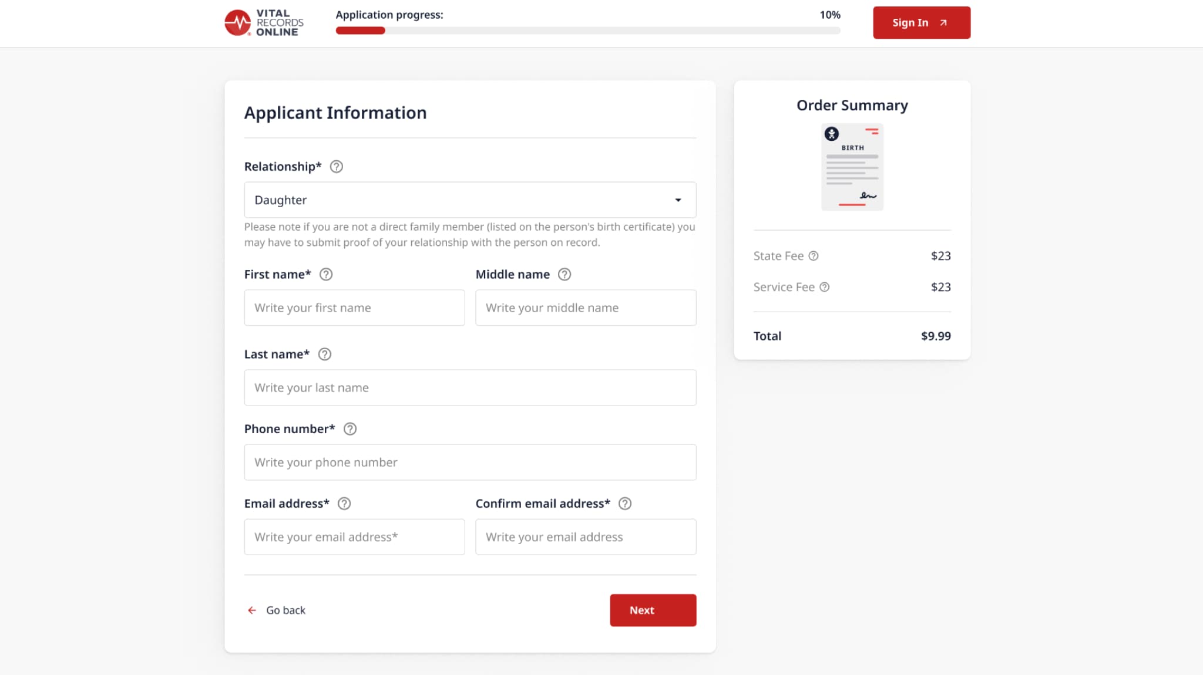The height and width of the screenshot is (675, 1203).
Task: Click the Sign In button
Action: pyautogui.click(x=922, y=23)
